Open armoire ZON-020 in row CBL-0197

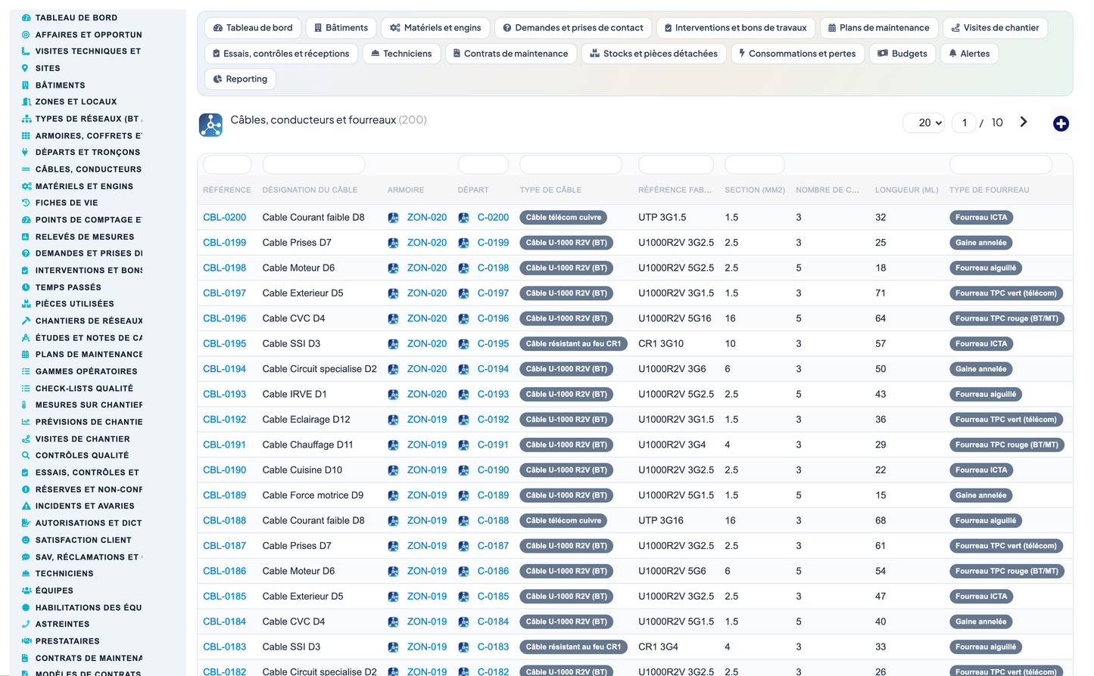pos(427,293)
